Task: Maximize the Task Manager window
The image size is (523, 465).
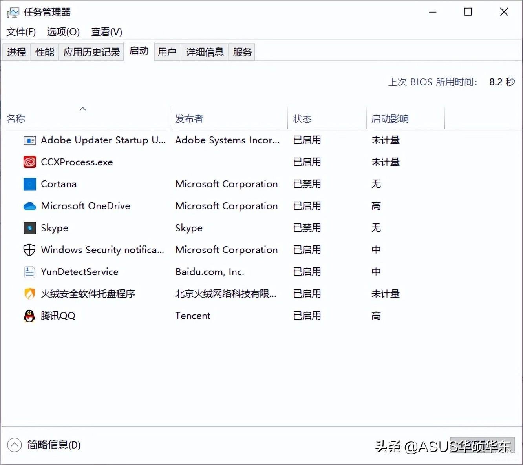Action: 468,12
